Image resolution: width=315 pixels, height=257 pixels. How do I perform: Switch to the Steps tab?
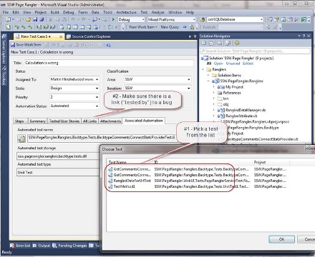[19, 121]
